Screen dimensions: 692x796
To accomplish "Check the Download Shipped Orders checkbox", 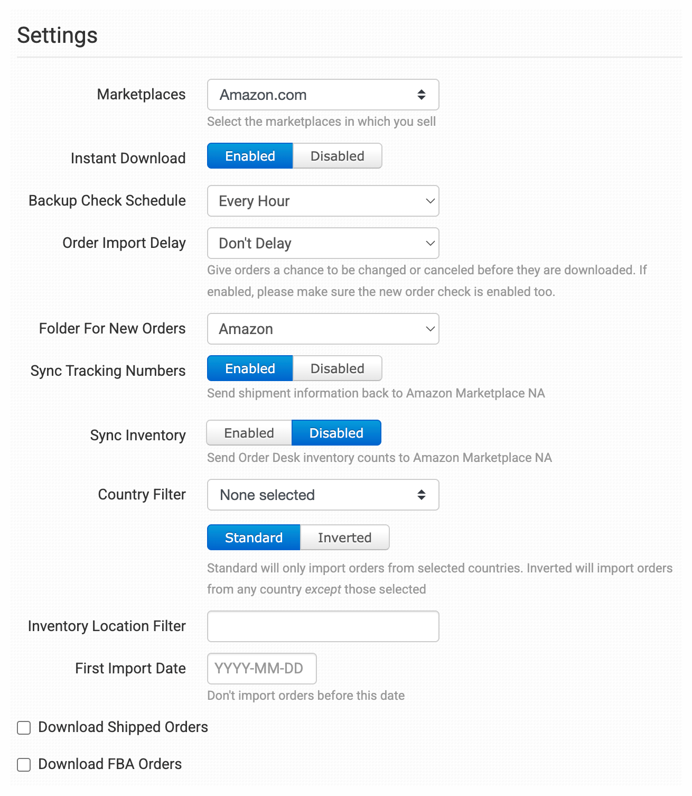I will pos(24,728).
